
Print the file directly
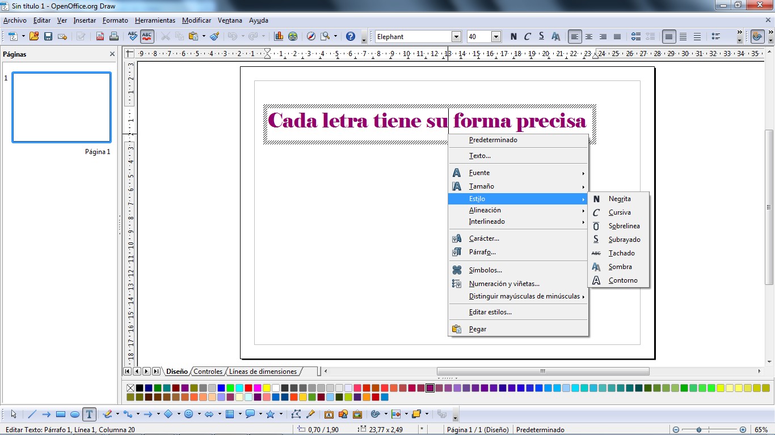[x=113, y=36]
